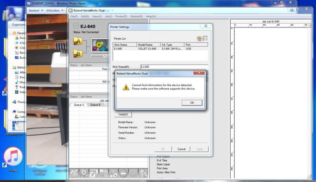
Task: Click the Explorer back navigation arrow
Action: pyautogui.click(x=12, y=16)
